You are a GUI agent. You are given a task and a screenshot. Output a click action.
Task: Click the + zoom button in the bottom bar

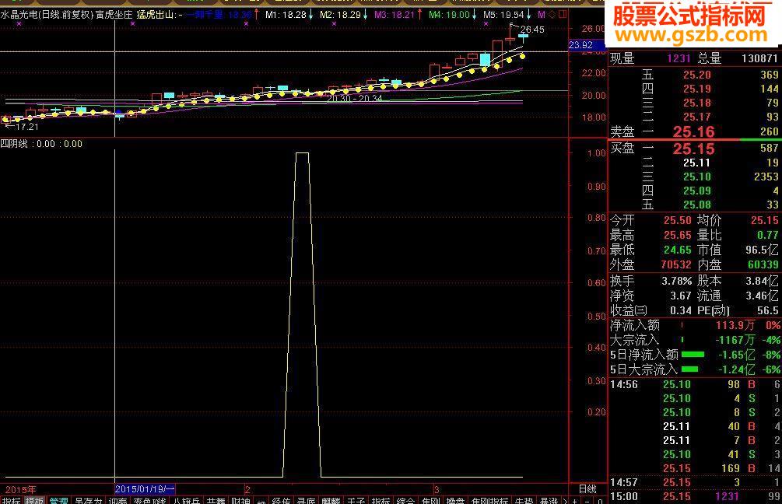[575, 500]
